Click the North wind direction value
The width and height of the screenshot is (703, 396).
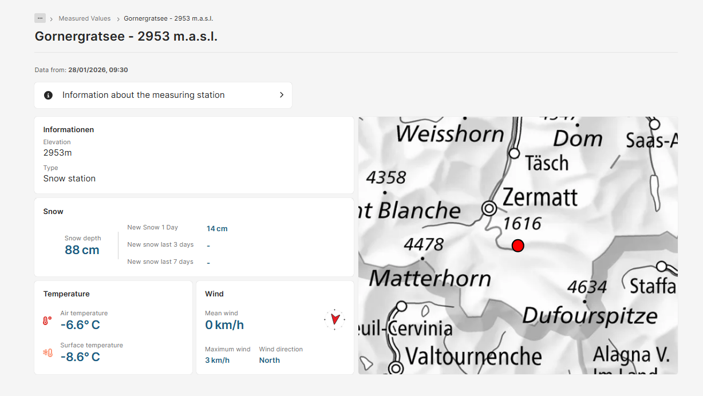coord(269,360)
